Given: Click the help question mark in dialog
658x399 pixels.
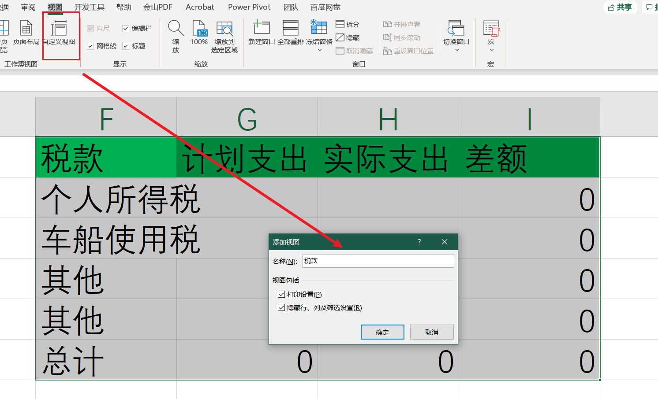Looking at the screenshot, I should (x=419, y=242).
